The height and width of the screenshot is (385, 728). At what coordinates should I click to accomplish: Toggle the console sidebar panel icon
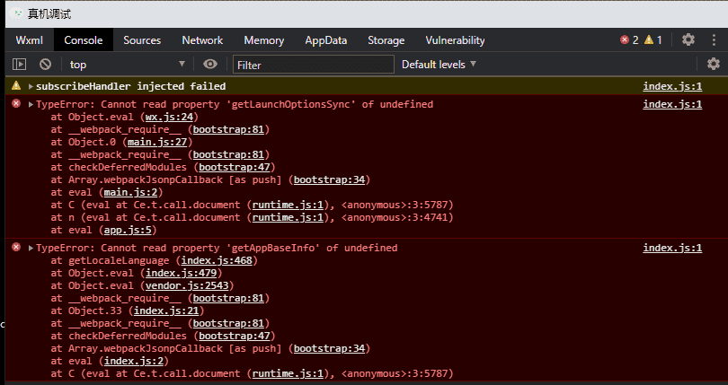pos(18,64)
